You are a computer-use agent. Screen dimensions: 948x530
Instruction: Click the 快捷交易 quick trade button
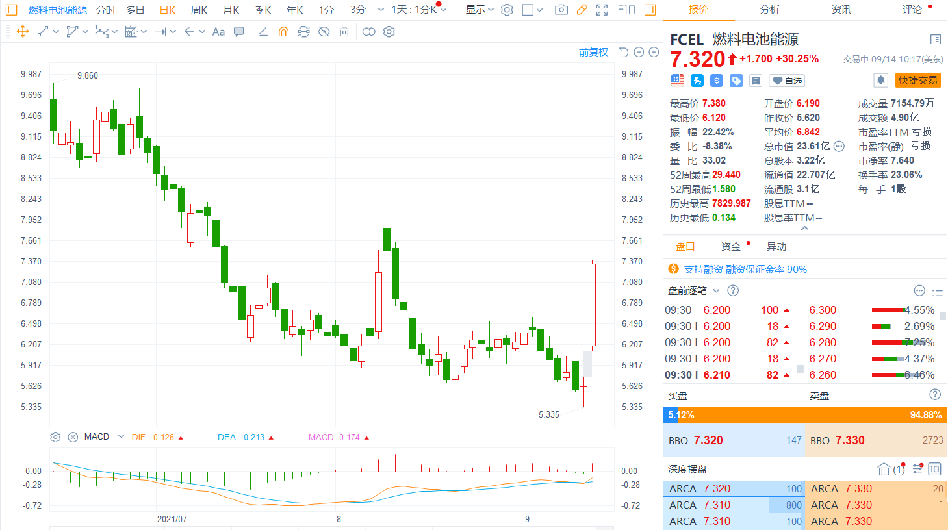pyautogui.click(x=917, y=80)
